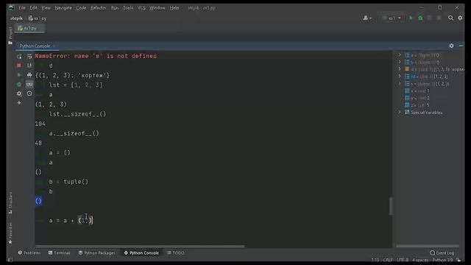
Task: Select variable x int 1
Action: pos(417,91)
